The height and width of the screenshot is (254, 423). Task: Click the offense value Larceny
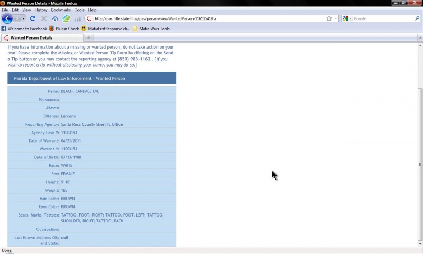click(68, 116)
